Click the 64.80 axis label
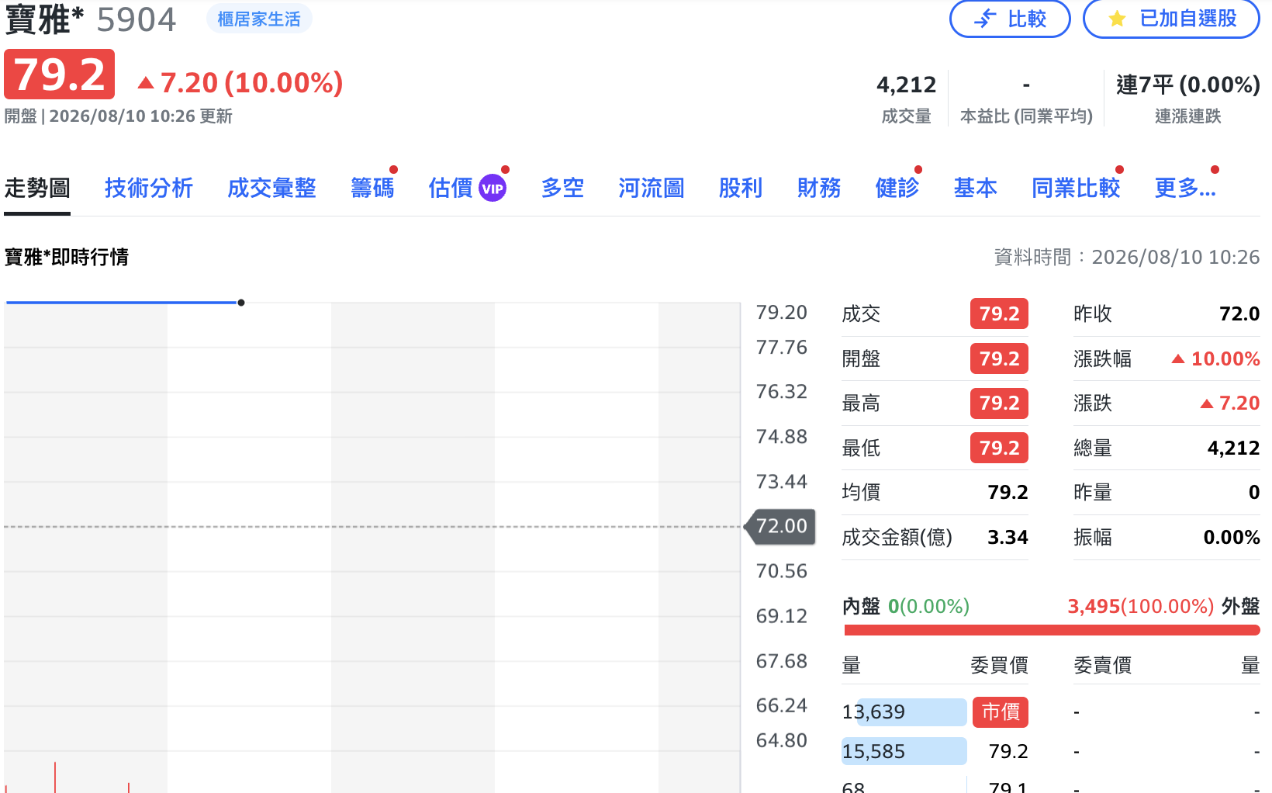 (782, 740)
